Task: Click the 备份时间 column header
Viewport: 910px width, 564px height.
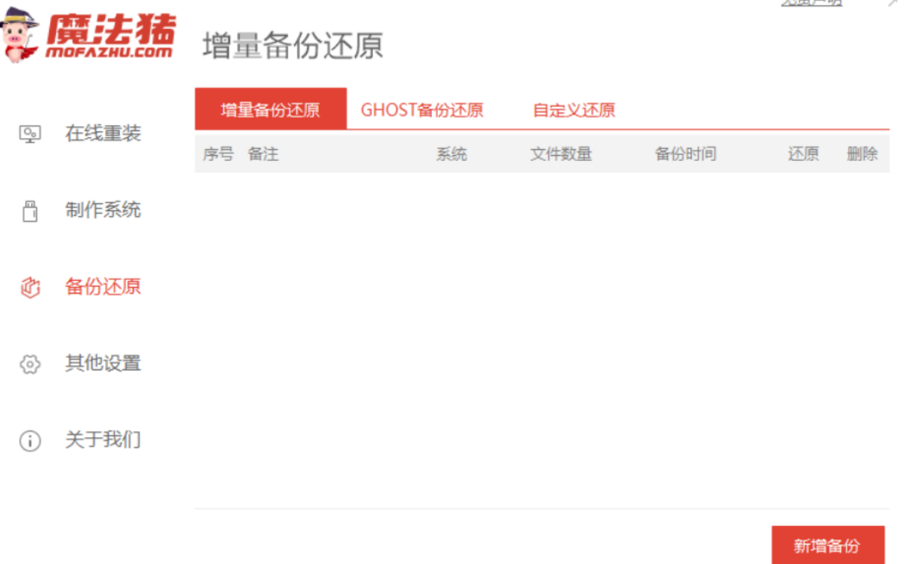Action: pyautogui.click(x=685, y=154)
